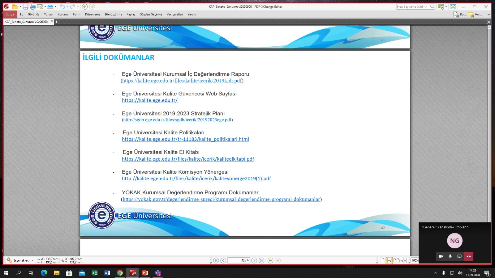Close the KAP_Senato_Sunumu document tab
The image size is (495, 278).
pos(52,21)
